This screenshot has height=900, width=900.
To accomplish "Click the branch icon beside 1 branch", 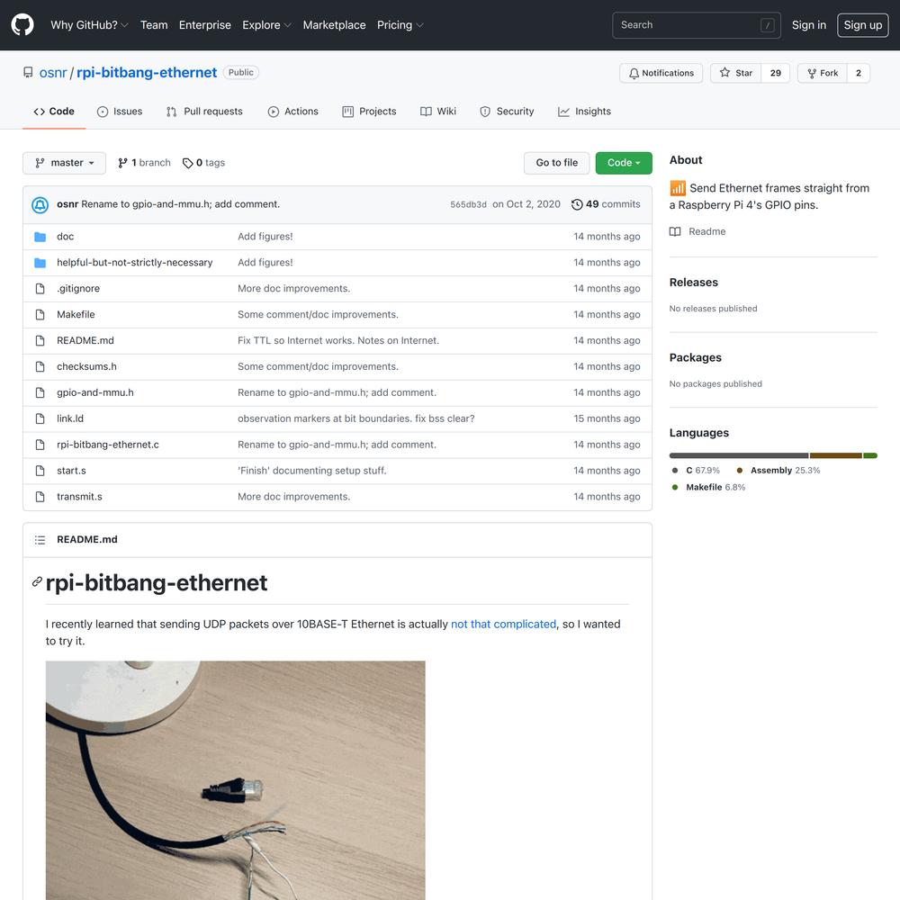I will 122,163.
